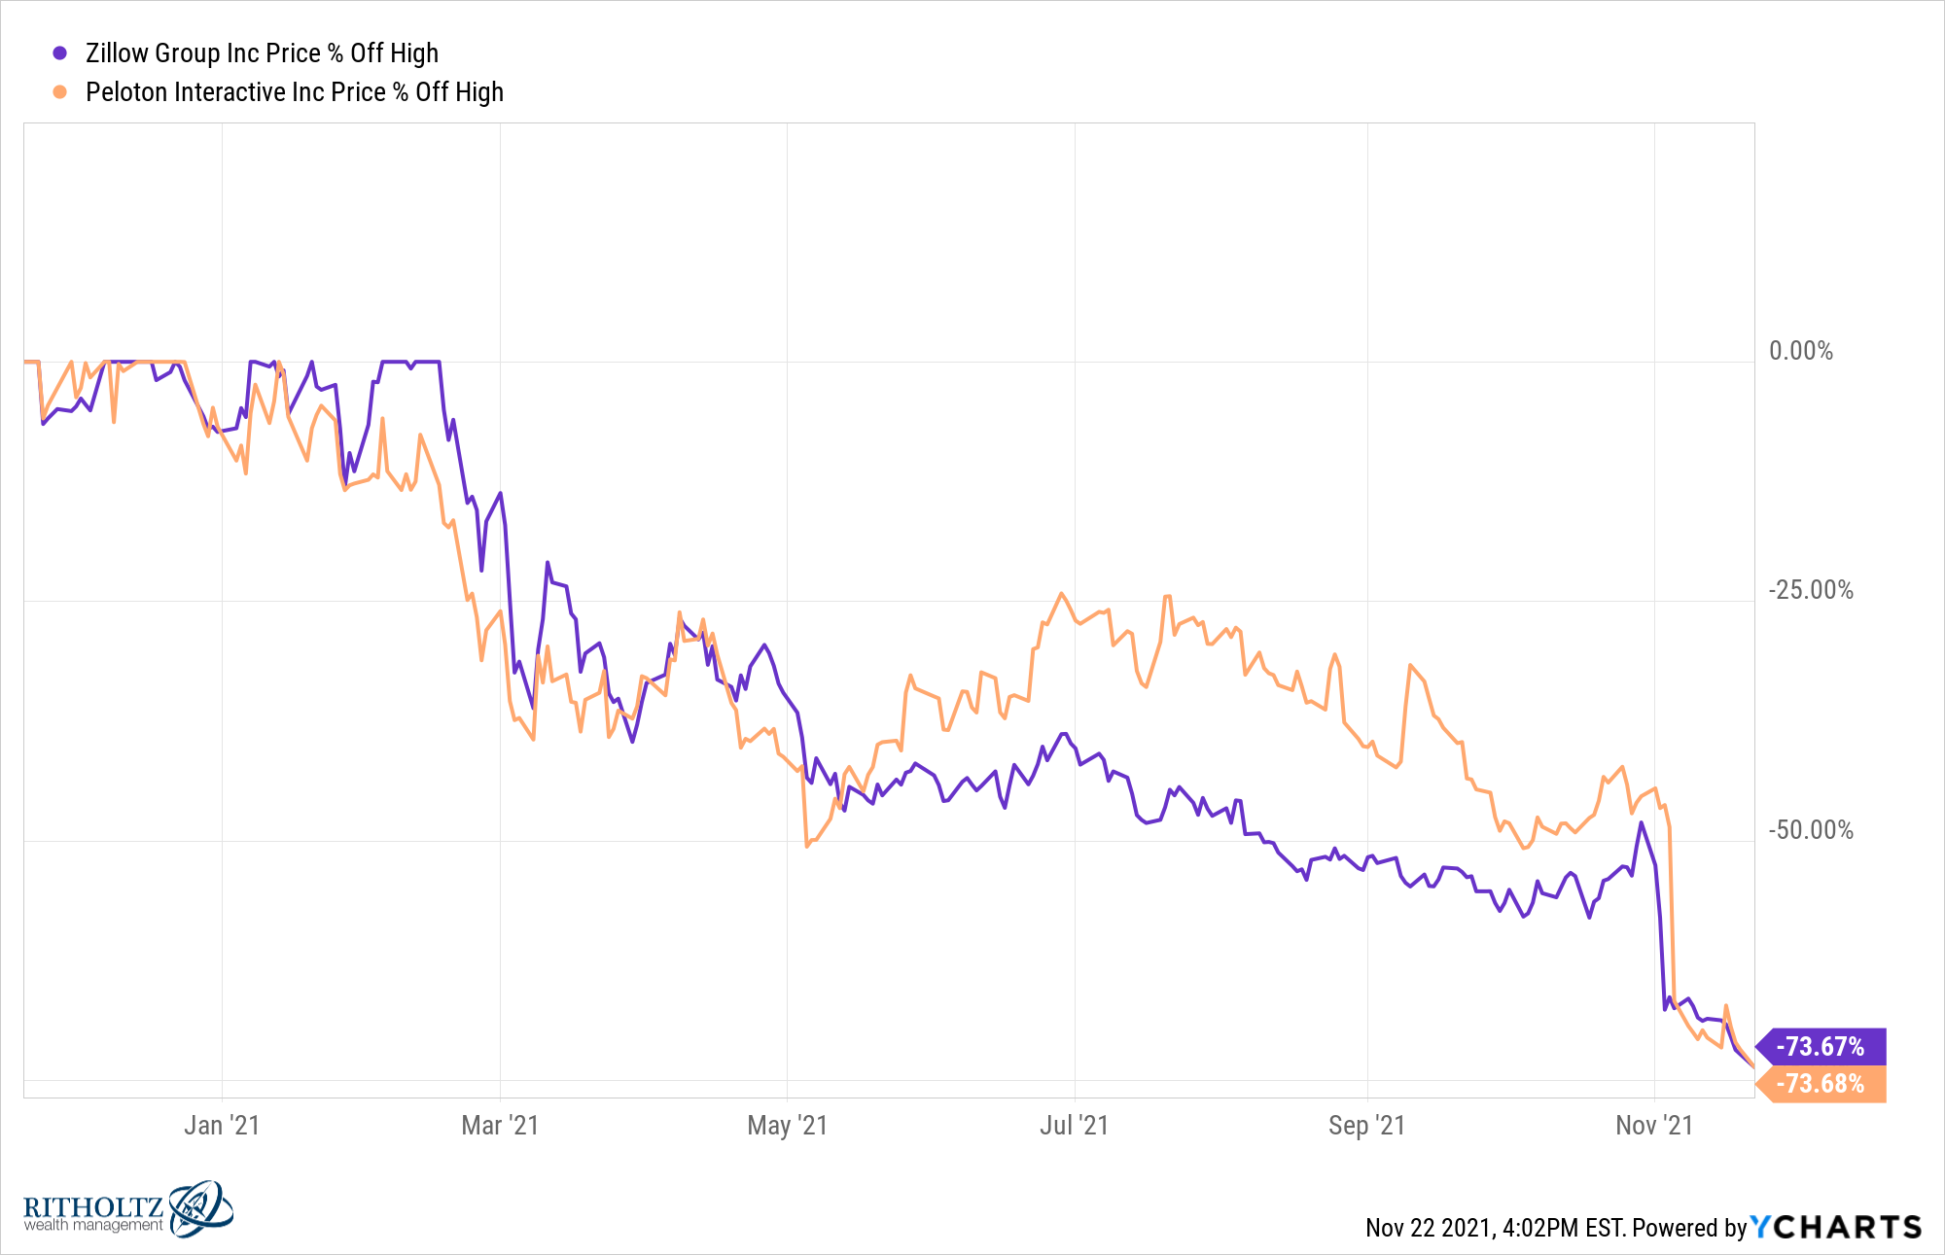Select the Zillow Group Inc legend label
The image size is (1945, 1255).
(x=262, y=53)
